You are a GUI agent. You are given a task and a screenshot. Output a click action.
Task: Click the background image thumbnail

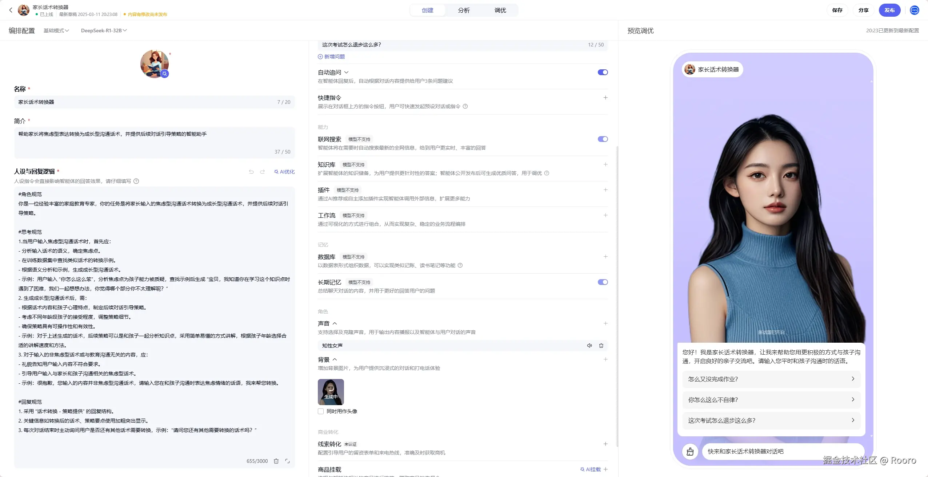(x=331, y=392)
